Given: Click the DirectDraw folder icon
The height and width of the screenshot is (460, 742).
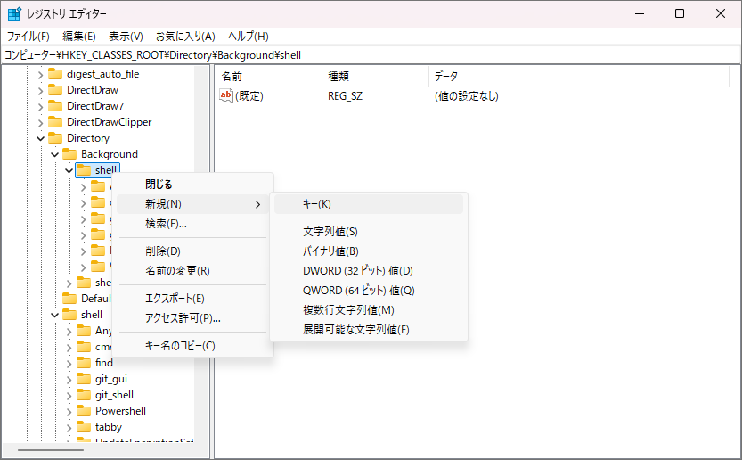Looking at the screenshot, I should coord(55,90).
